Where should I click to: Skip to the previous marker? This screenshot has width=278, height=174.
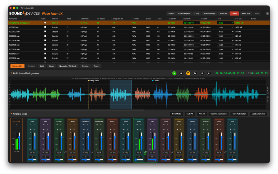click(x=195, y=73)
